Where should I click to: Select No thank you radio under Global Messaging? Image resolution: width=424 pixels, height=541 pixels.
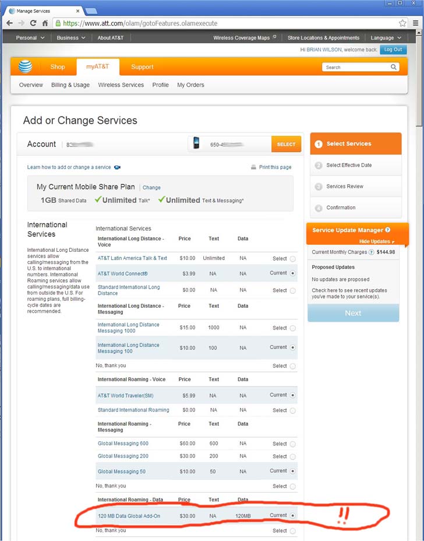[292, 486]
